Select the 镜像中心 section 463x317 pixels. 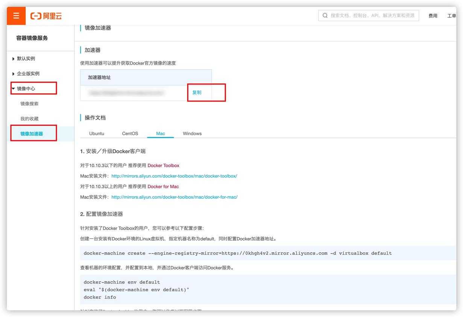pos(26,89)
